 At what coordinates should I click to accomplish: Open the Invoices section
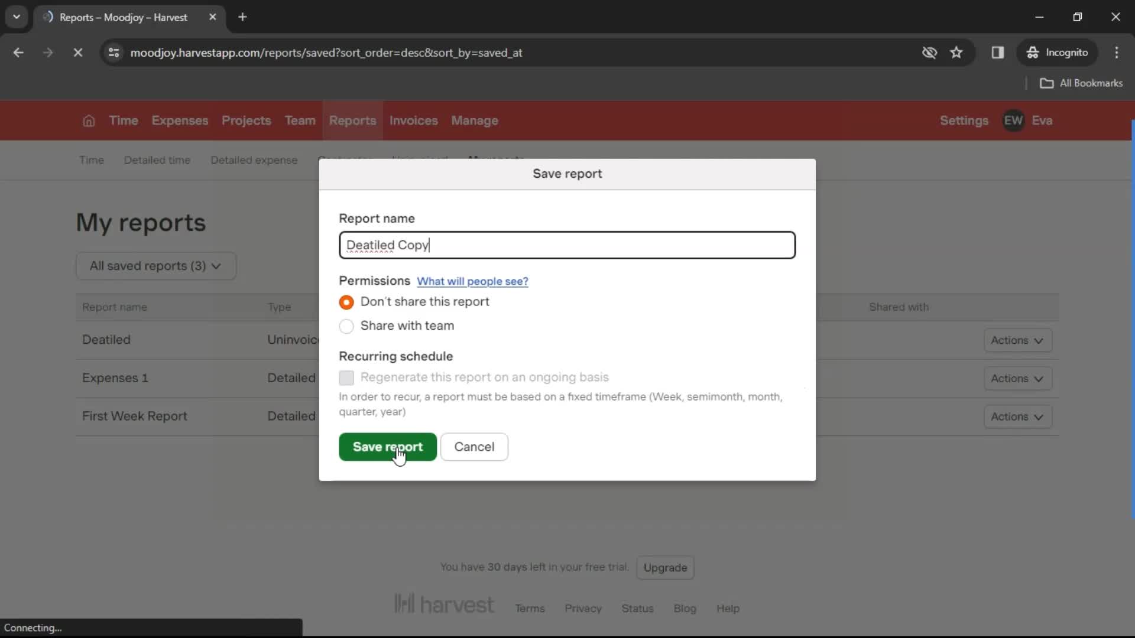click(413, 121)
